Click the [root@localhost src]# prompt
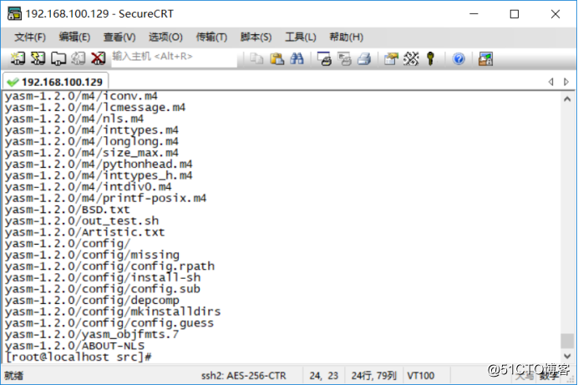The image size is (578, 385). pyautogui.click(x=79, y=357)
